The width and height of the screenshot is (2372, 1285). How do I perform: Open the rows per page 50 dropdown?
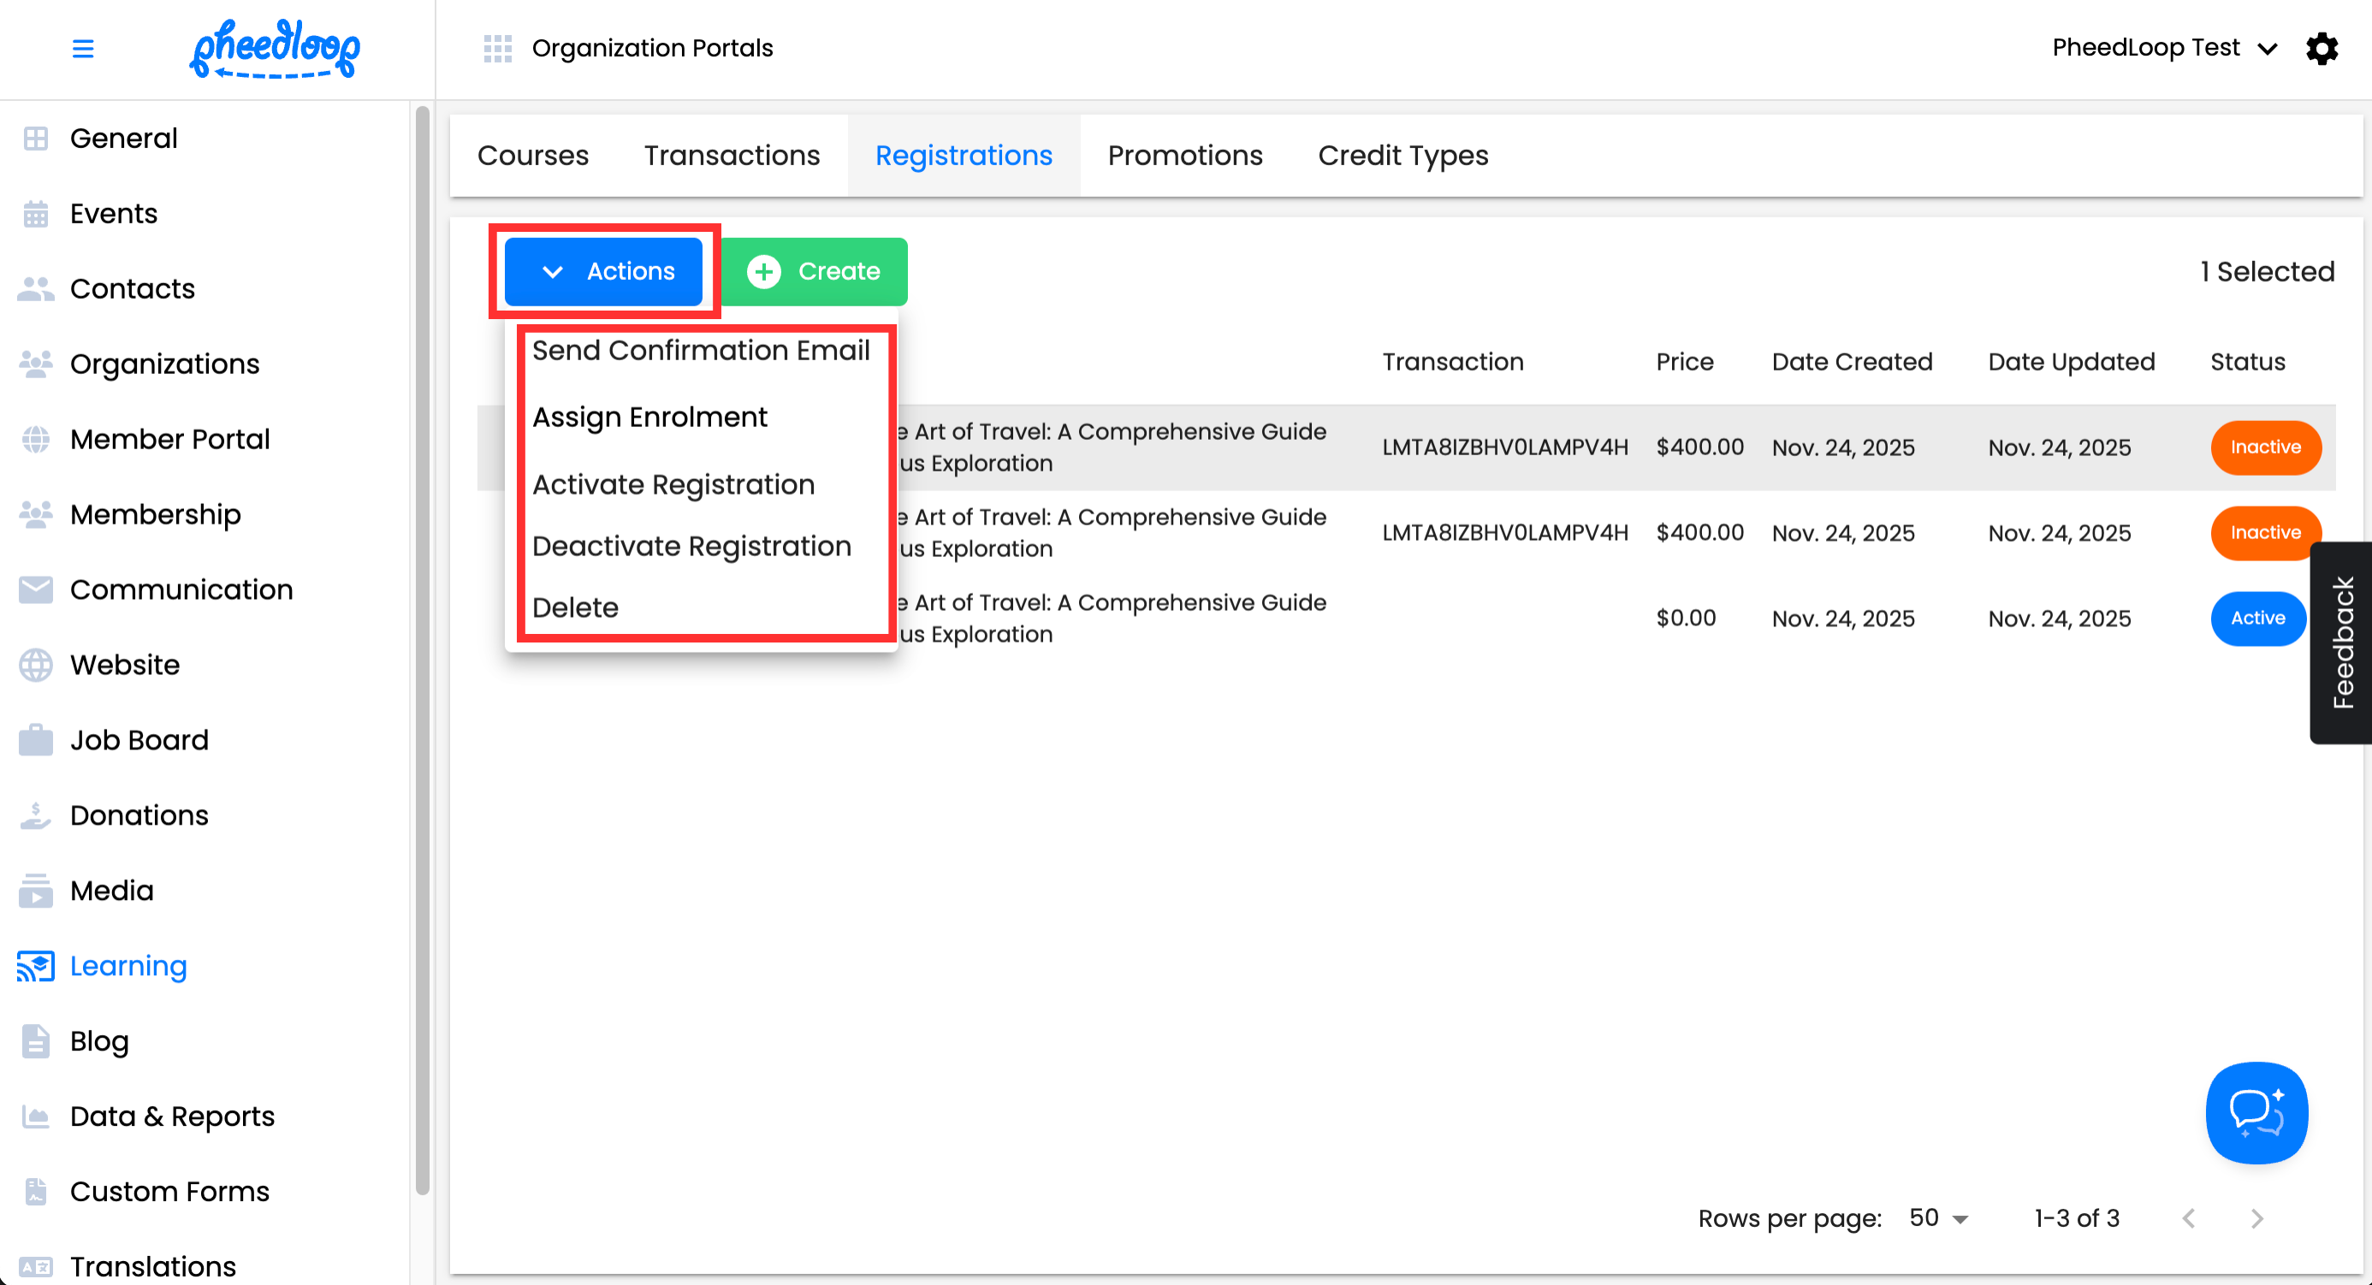pyautogui.click(x=1937, y=1217)
